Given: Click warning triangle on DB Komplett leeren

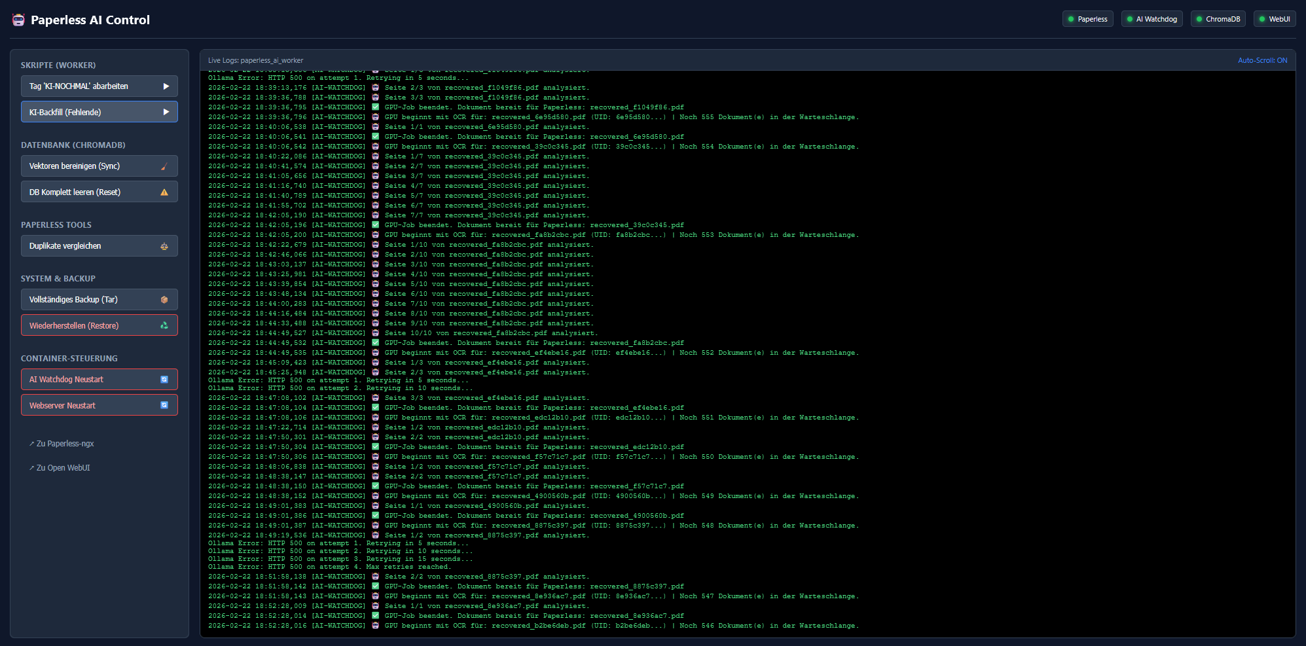Looking at the screenshot, I should [x=164, y=192].
